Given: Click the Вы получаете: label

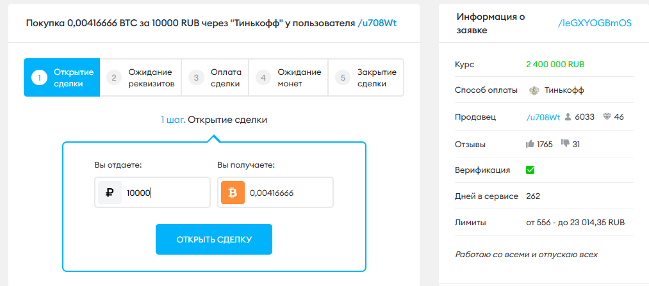Looking at the screenshot, I should coord(246,165).
